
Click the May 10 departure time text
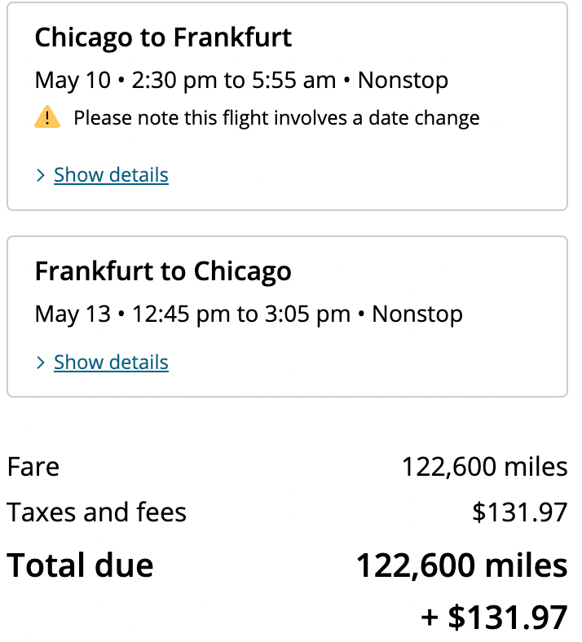(174, 80)
